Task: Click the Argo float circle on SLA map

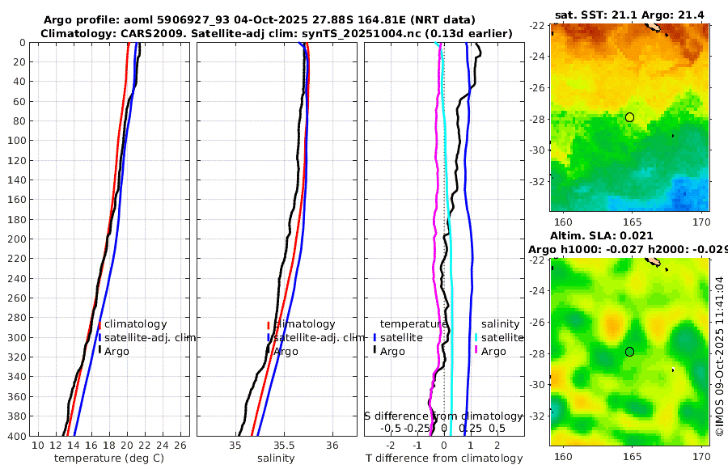Action: point(629,352)
